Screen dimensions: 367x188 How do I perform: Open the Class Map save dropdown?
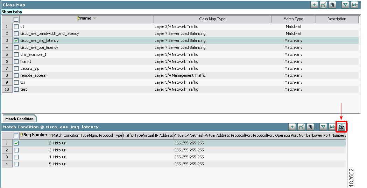(354, 5)
